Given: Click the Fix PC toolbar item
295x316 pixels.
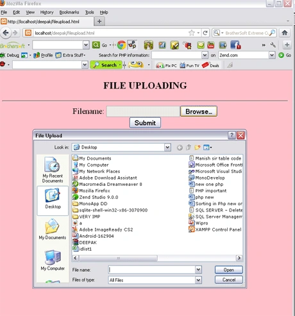Looking at the screenshot, I should [x=166, y=65].
